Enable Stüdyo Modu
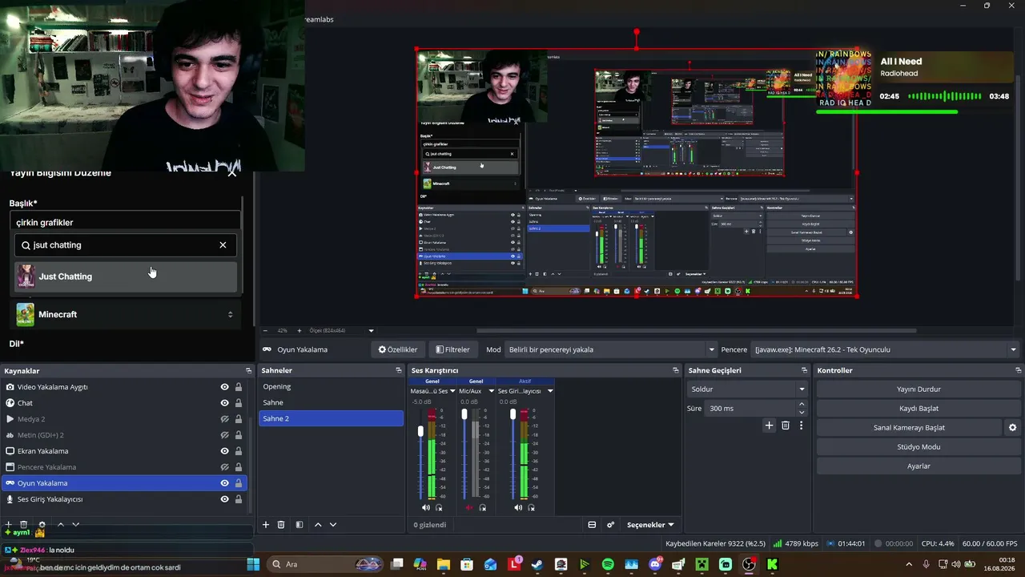Screen dimensions: 1025x577 click(918, 447)
